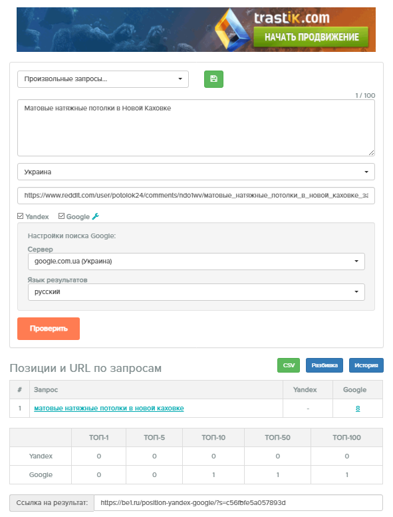Open the 'Украина' region dropdown

point(196,172)
